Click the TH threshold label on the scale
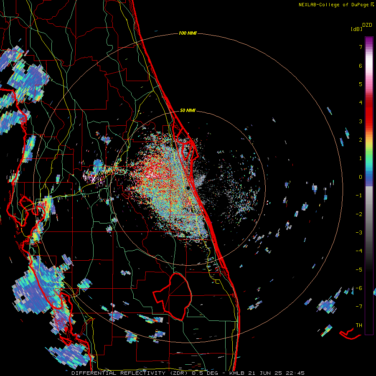 pos(359,325)
